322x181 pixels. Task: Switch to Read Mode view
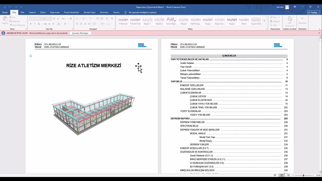click(275, 175)
